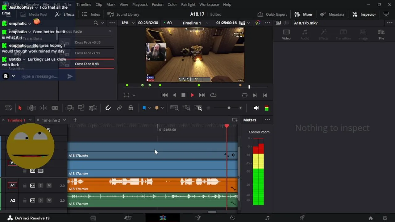Click Custom Zoom icon

[x=198, y=108]
